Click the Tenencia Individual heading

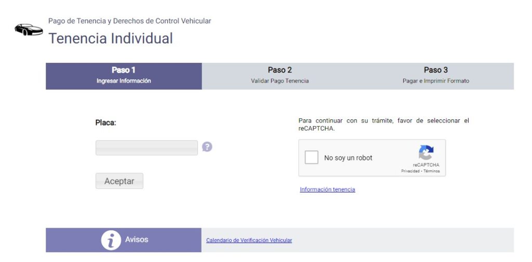pos(111,38)
